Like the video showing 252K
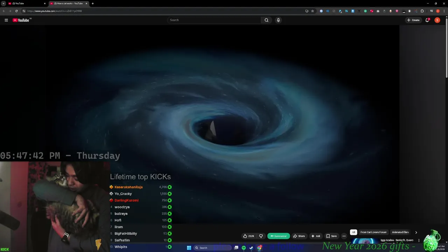This screenshot has width=448, height=252. tap(249, 236)
